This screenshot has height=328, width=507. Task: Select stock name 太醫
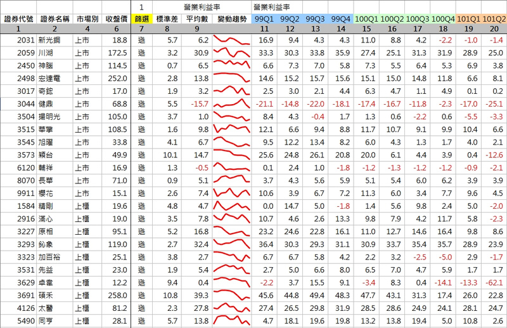coord(46,308)
